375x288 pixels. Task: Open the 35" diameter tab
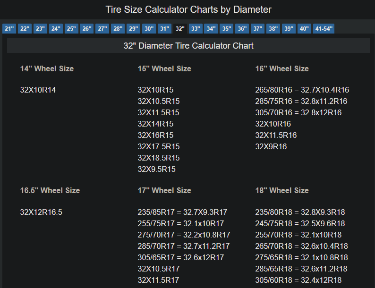tap(227, 29)
